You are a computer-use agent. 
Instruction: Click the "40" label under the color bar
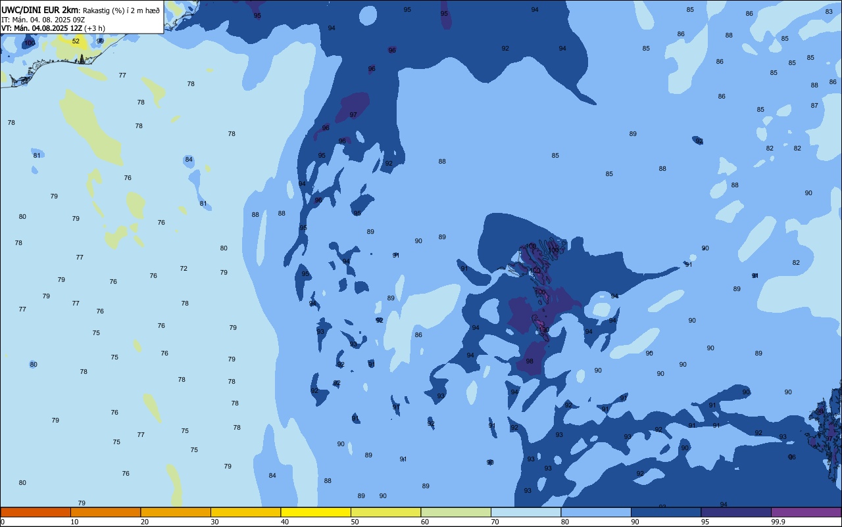(285, 522)
